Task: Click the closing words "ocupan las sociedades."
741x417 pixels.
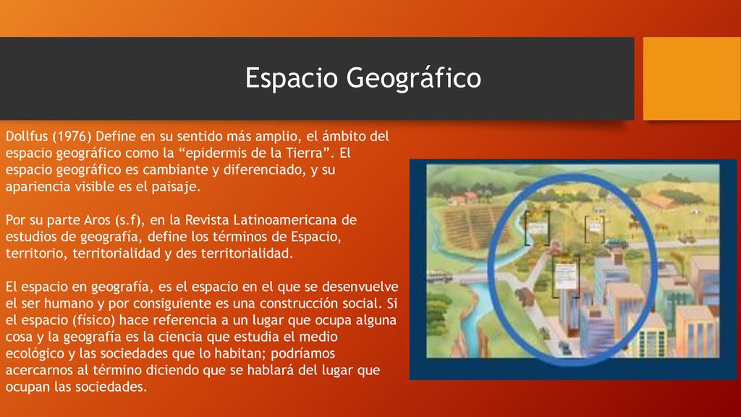Action: tap(76, 387)
